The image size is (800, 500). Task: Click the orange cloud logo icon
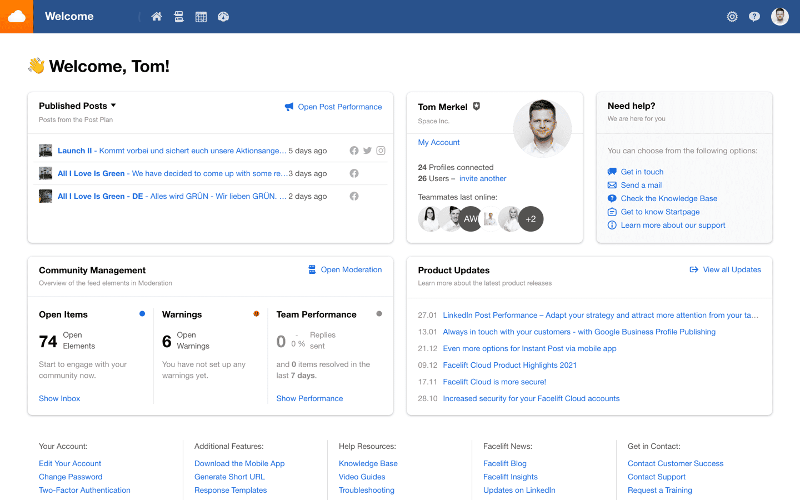[17, 17]
